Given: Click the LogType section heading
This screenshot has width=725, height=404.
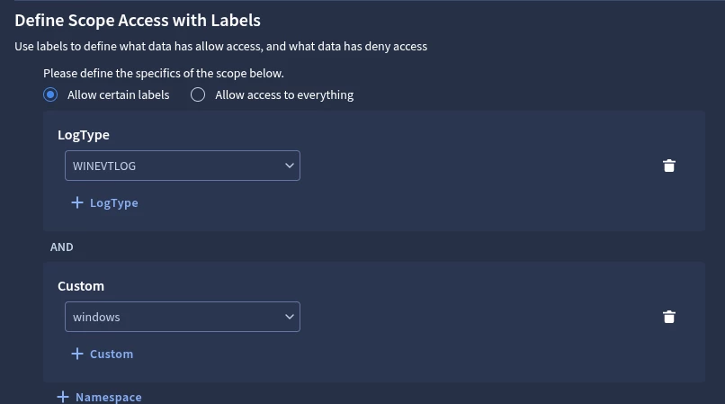Looking at the screenshot, I should 84,135.
